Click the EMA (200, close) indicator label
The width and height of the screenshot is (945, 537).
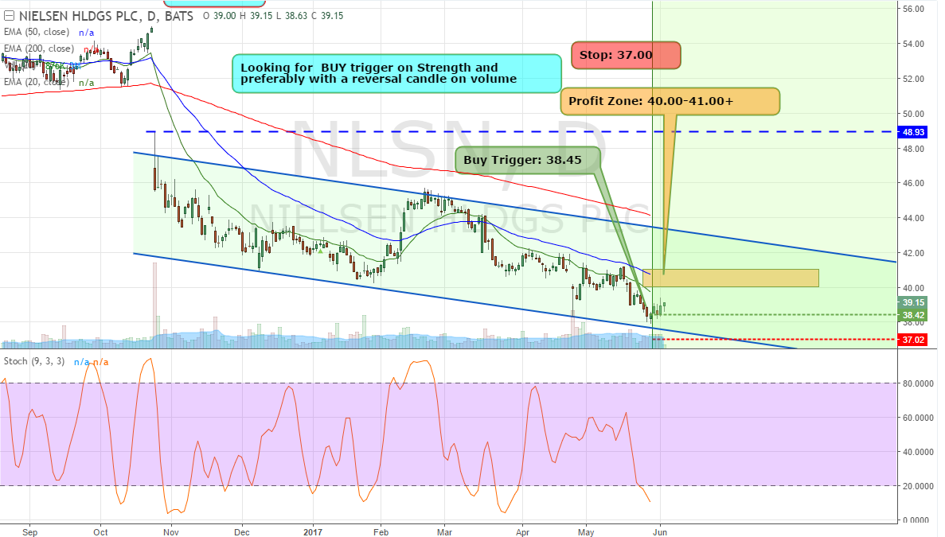(x=38, y=49)
